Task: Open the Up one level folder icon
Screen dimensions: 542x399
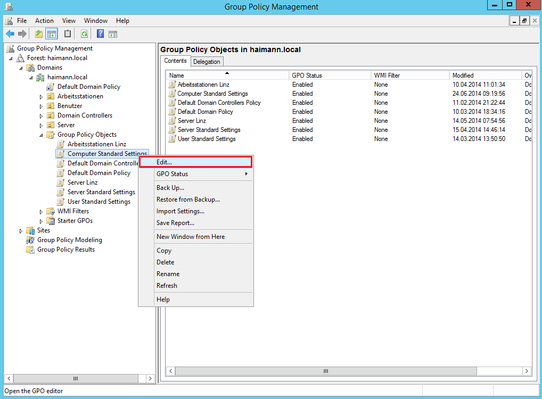Action: point(38,33)
